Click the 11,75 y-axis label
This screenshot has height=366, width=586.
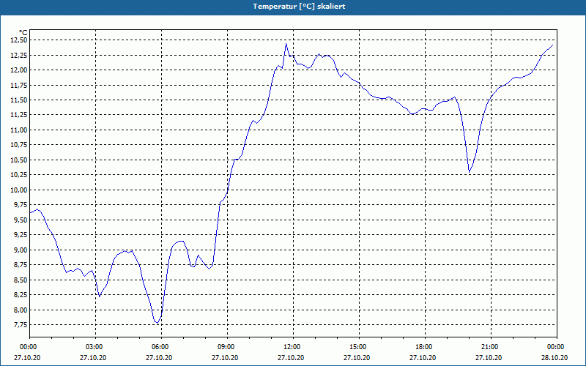click(18, 85)
